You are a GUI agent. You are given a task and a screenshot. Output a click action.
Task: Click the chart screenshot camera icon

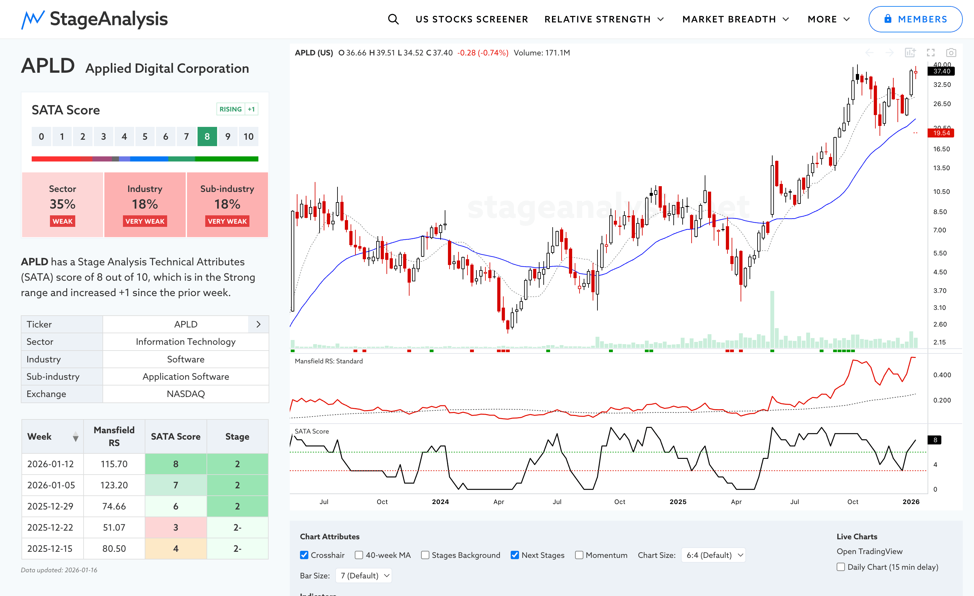point(951,53)
